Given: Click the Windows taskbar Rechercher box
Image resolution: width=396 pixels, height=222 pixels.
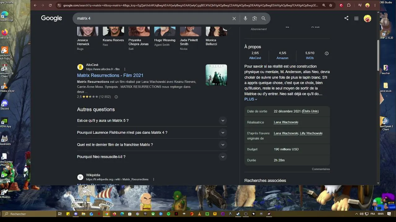Looking at the screenshot, I should click(x=28, y=214).
